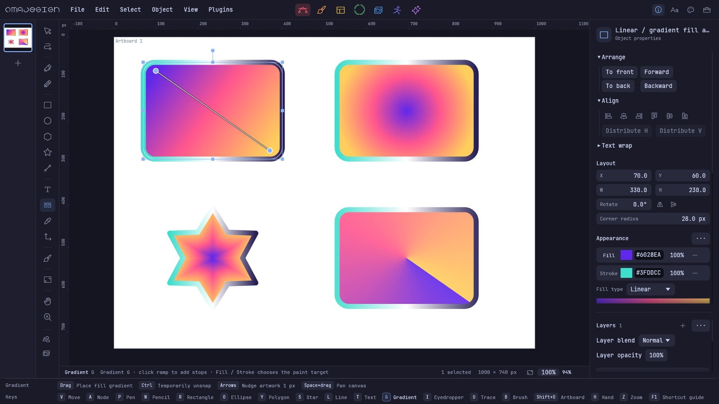
Task: Click the To front button
Action: [619, 72]
